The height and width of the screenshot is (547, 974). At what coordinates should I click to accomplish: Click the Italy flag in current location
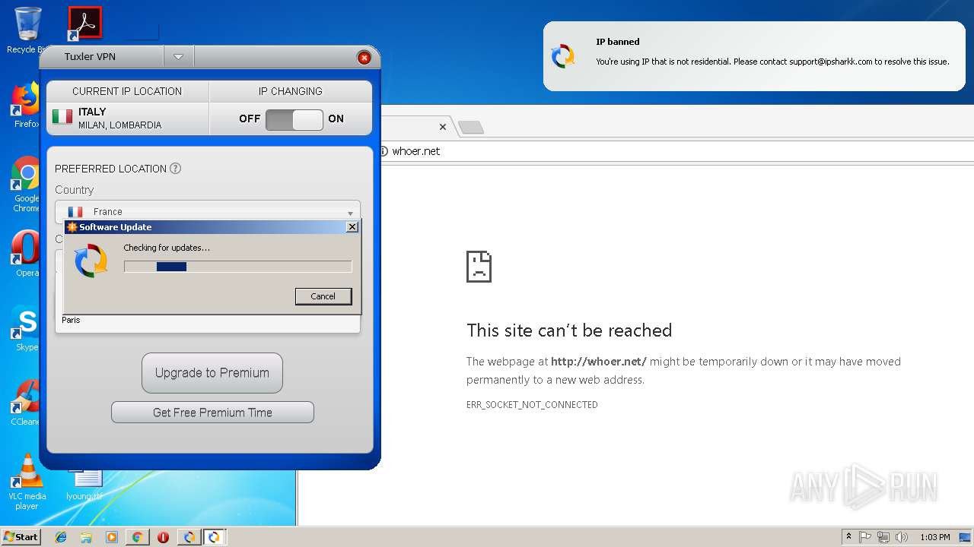(62, 116)
